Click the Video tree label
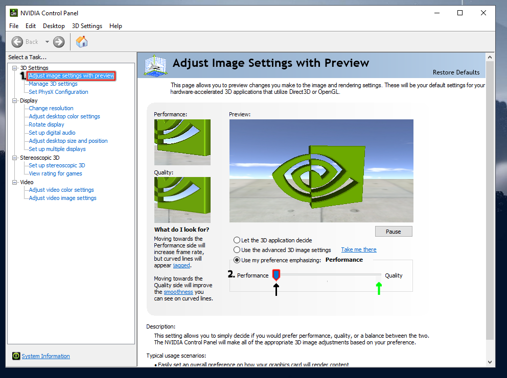507x378 pixels. coord(27,182)
